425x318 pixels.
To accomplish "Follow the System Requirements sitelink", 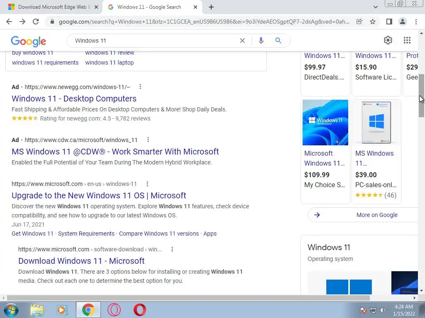I will (86, 234).
